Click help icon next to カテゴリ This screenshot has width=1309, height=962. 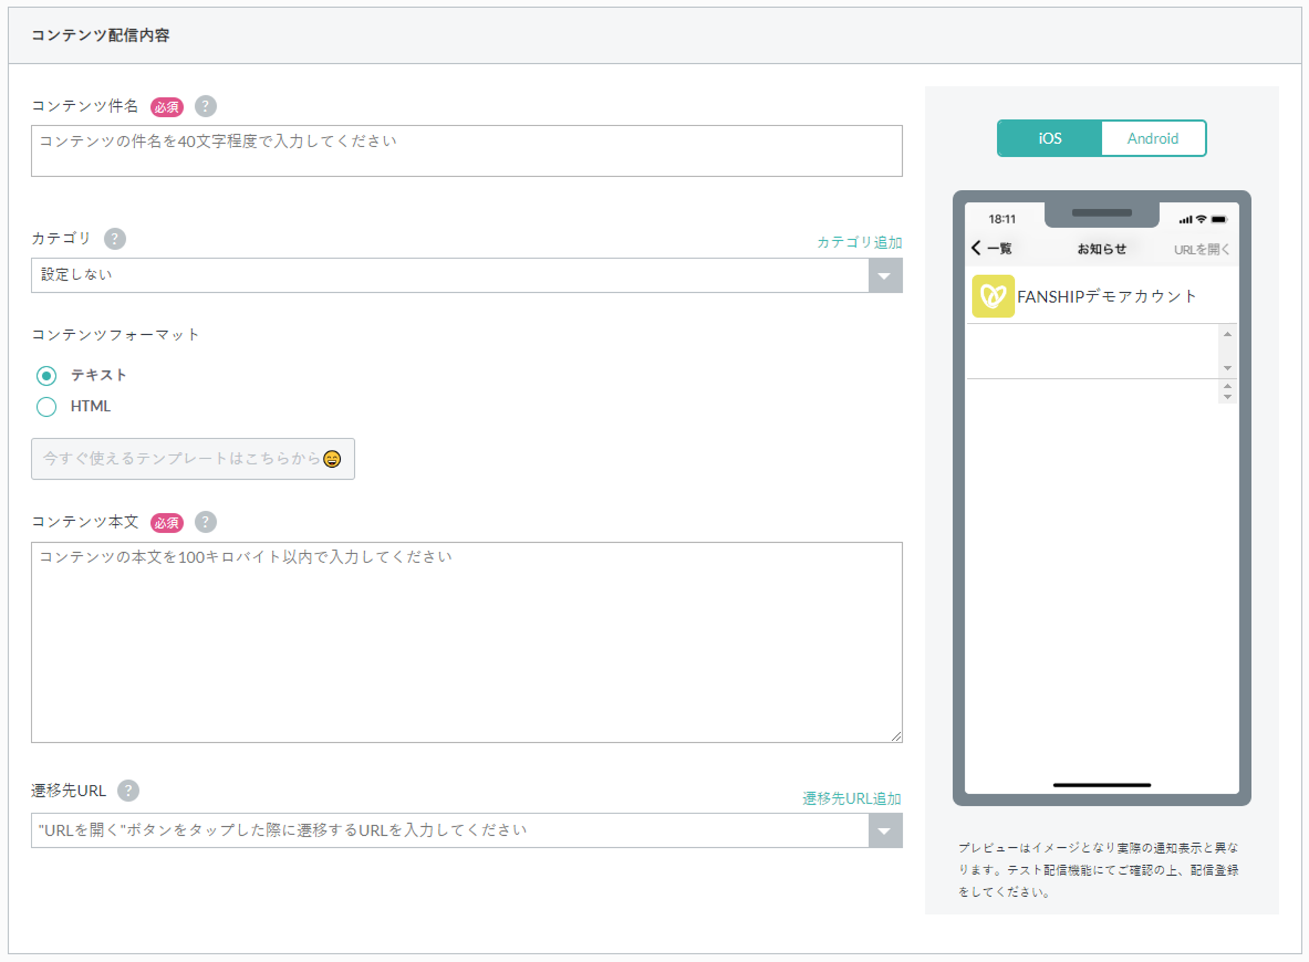point(115,239)
